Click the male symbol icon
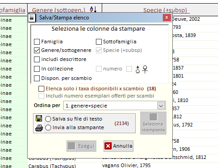 137,69
